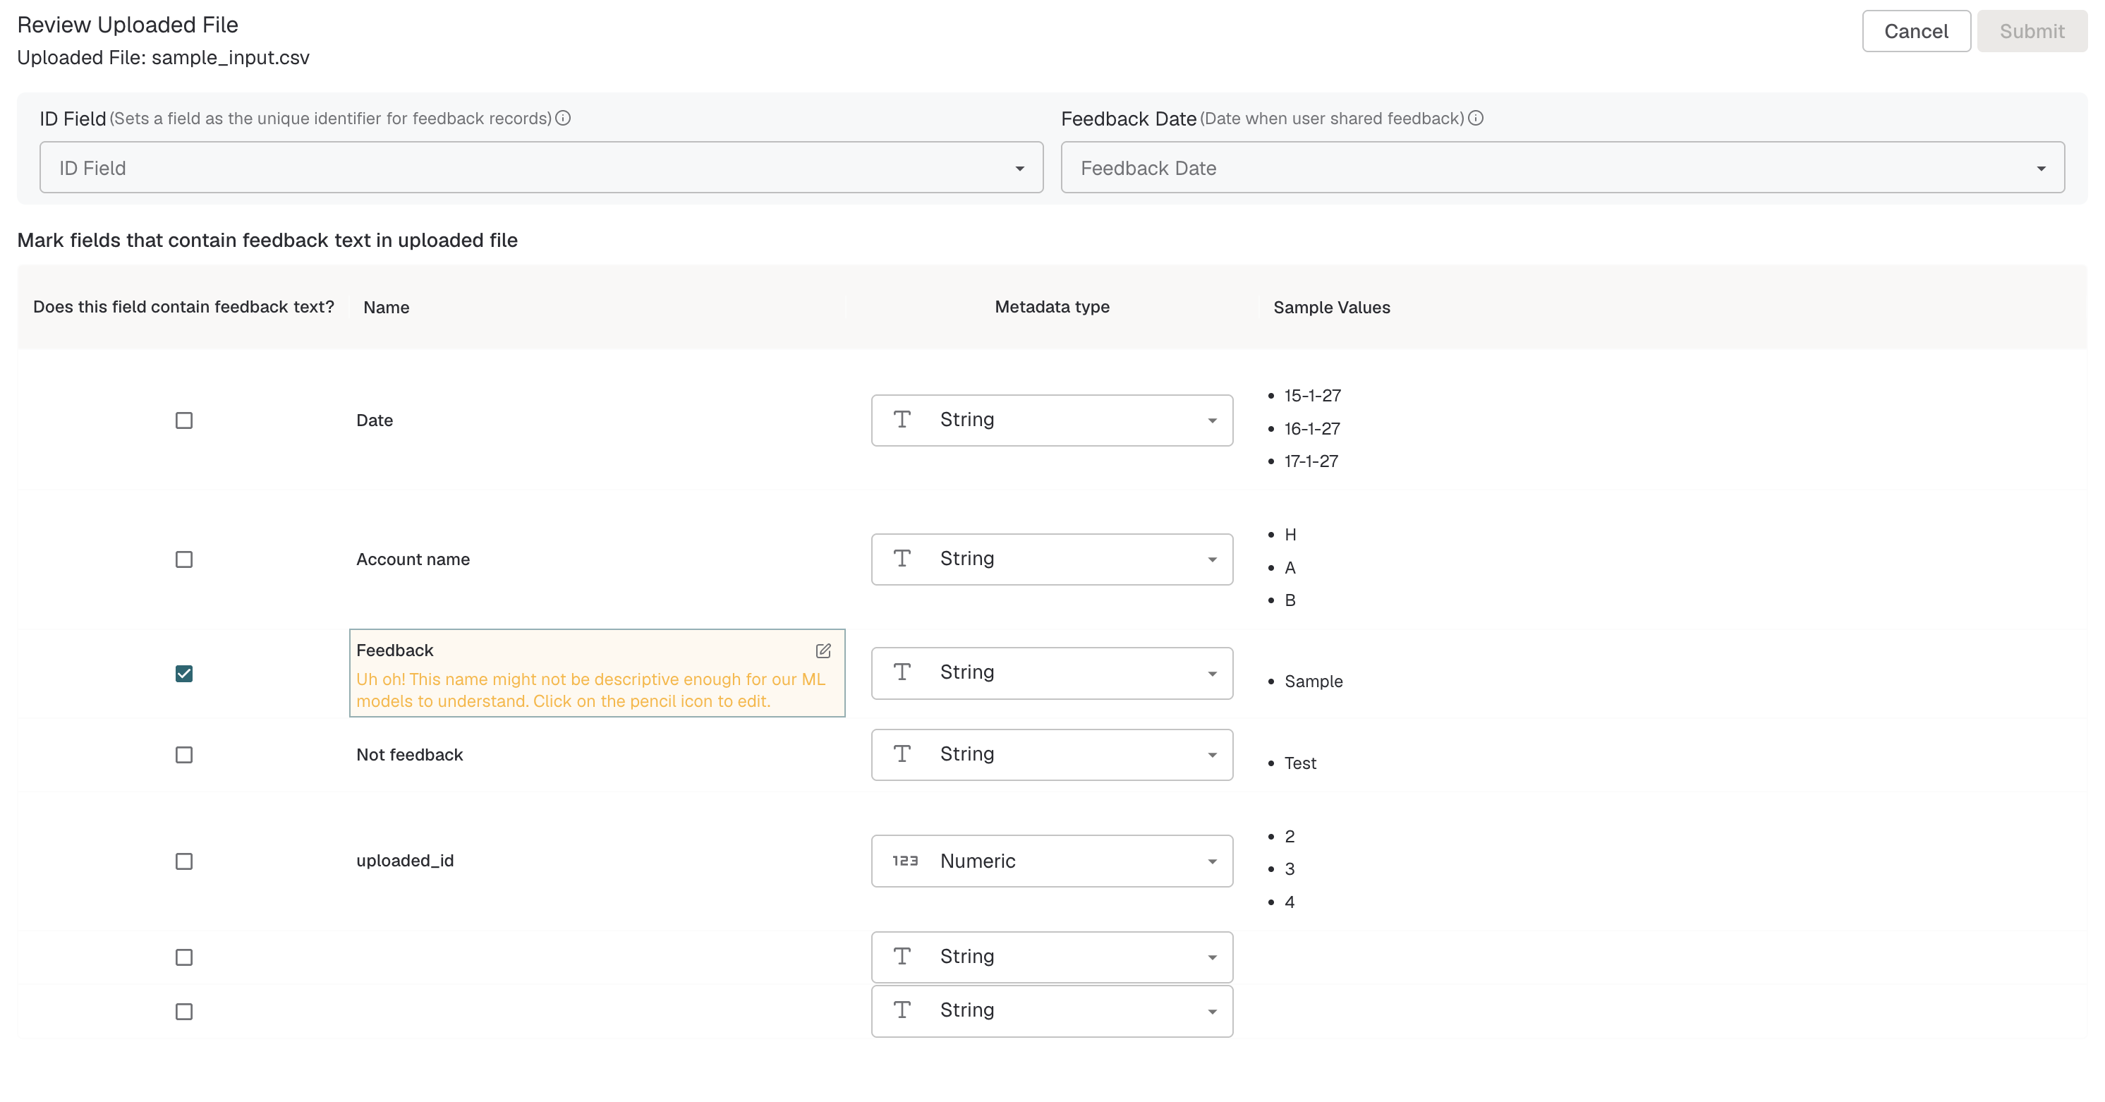Click the text type icon in Feedback row
The image size is (2105, 1102).
(902, 672)
